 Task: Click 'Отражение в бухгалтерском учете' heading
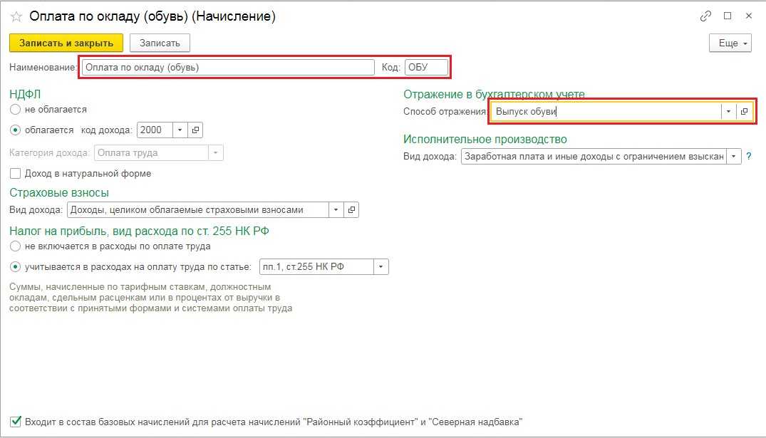pos(494,94)
